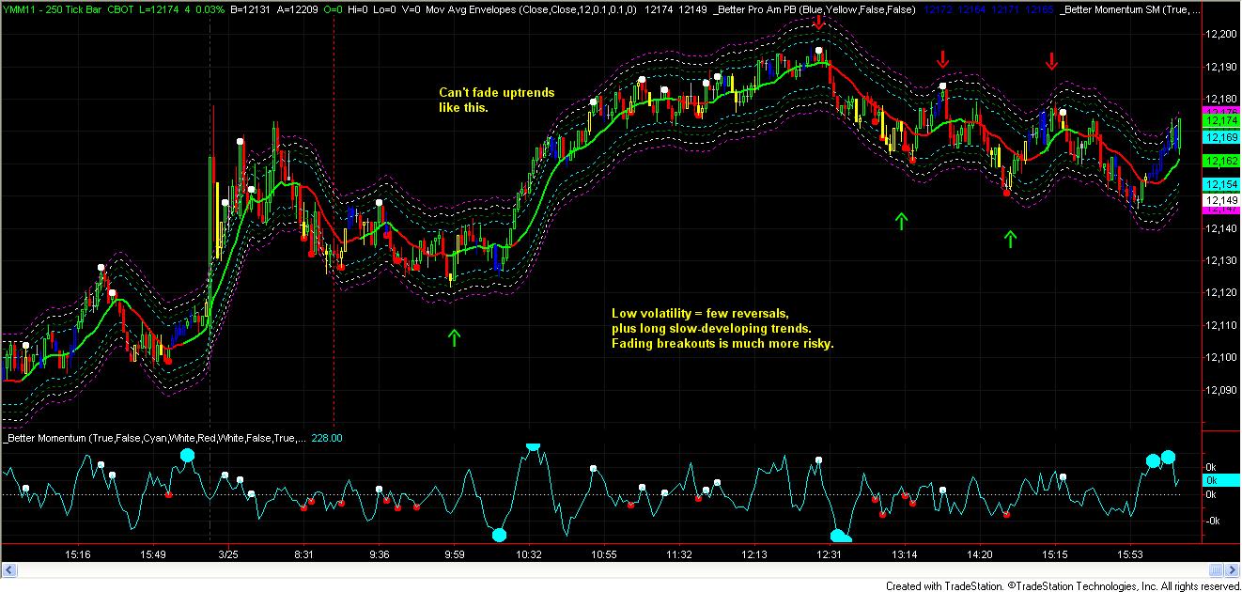Image resolution: width=1242 pixels, height=592 pixels.
Task: Click the 12,190 price axis label
Action: [1221, 67]
